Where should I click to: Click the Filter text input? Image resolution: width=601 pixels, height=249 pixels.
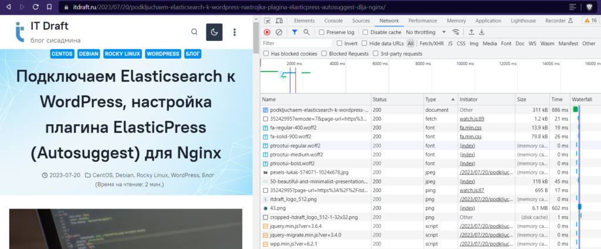coord(296,43)
